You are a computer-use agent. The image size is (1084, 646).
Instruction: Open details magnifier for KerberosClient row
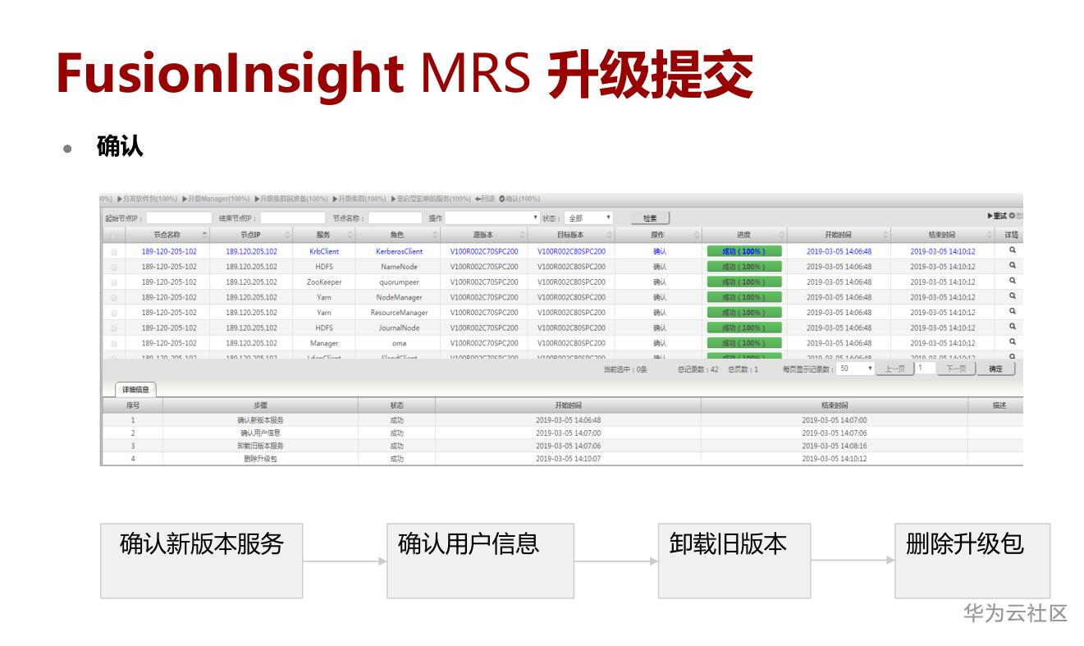[x=1012, y=250]
